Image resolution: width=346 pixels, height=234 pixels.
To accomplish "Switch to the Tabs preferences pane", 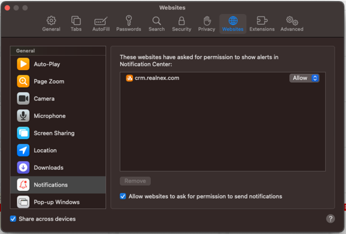I will [x=76, y=24].
